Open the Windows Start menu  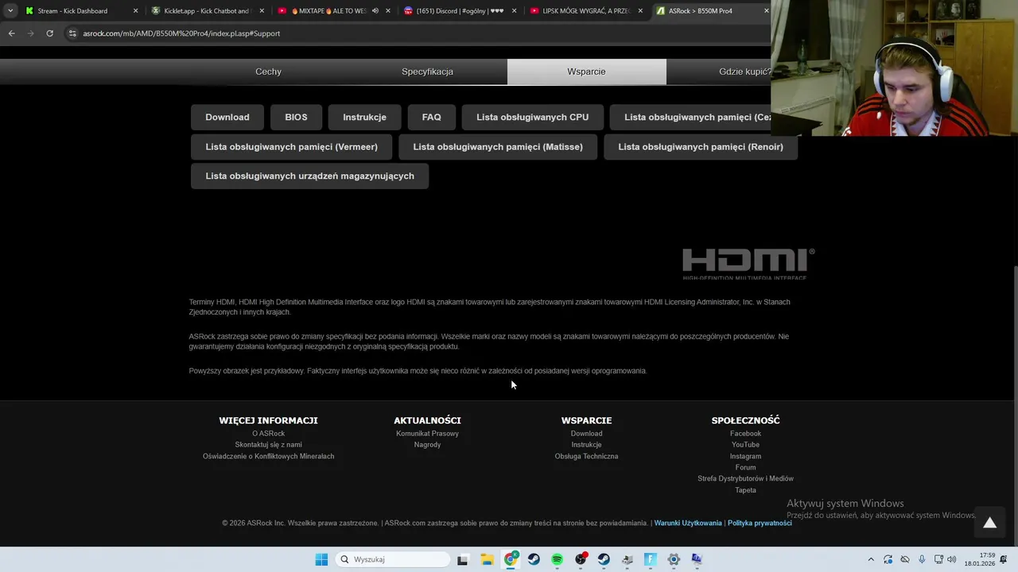pos(321,559)
